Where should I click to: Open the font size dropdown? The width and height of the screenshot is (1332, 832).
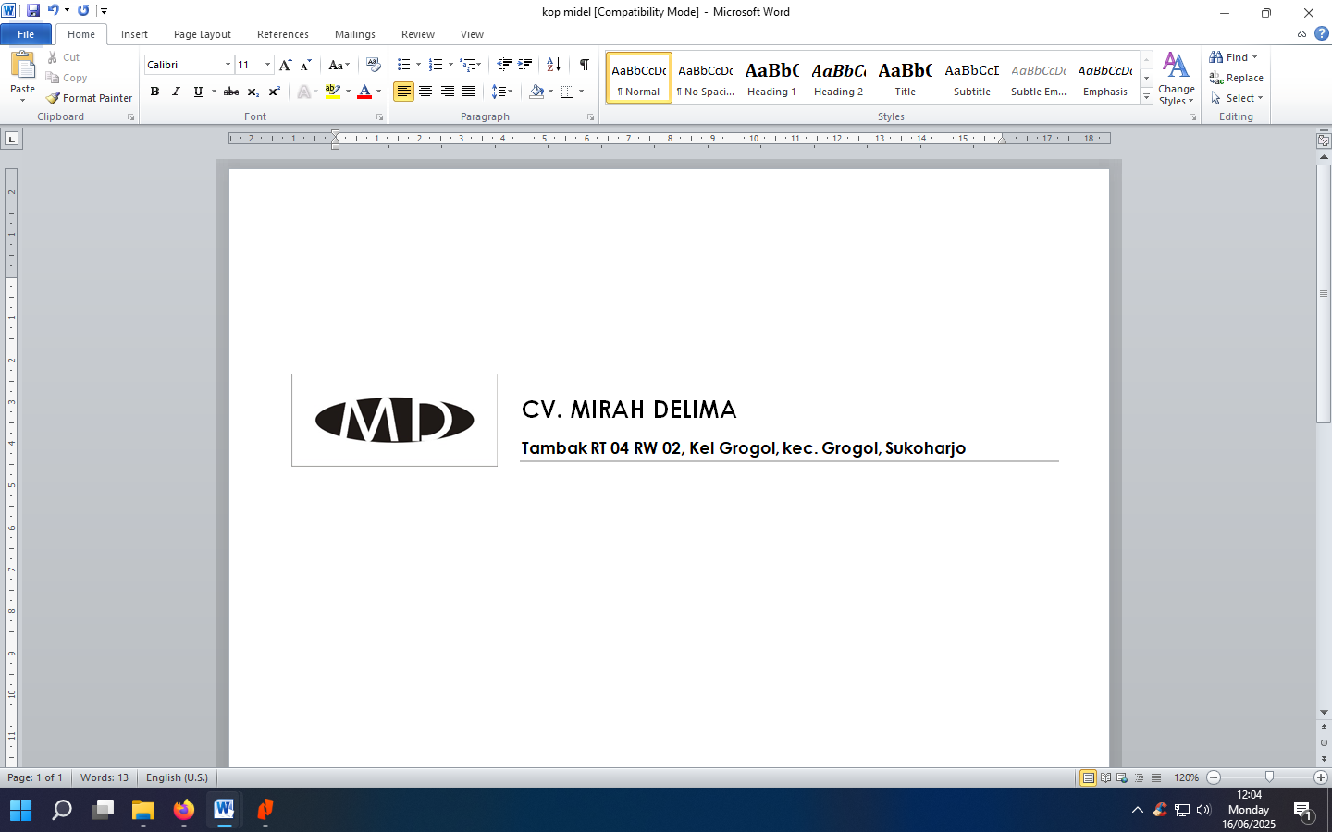coord(267,65)
